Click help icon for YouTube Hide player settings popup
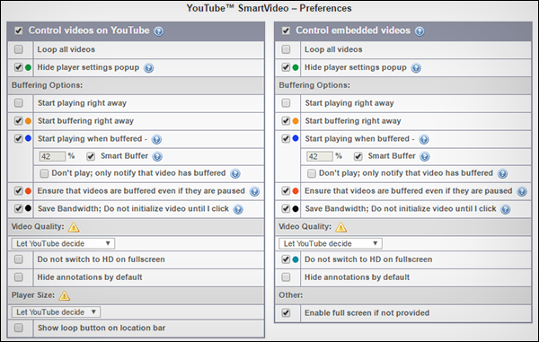 point(148,68)
